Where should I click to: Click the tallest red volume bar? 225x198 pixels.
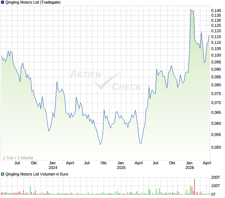coord(195,187)
